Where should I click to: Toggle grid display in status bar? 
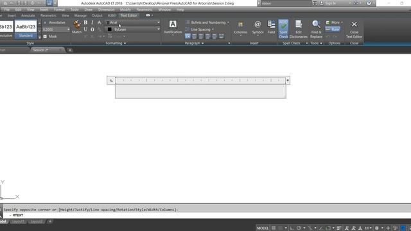pos(274,228)
